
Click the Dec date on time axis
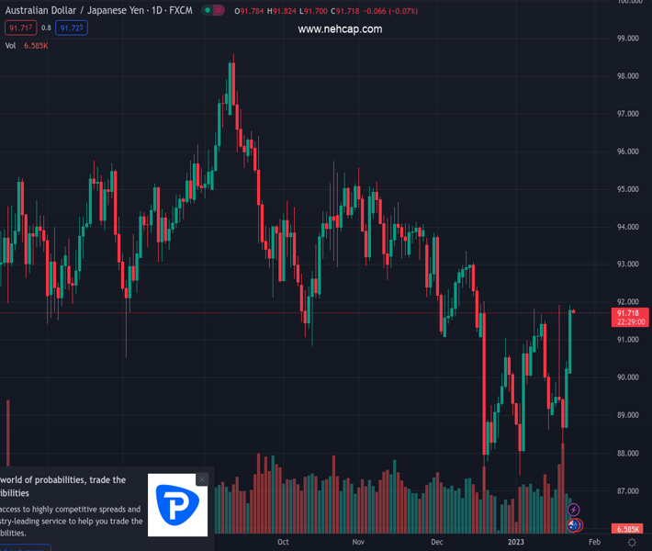click(437, 542)
